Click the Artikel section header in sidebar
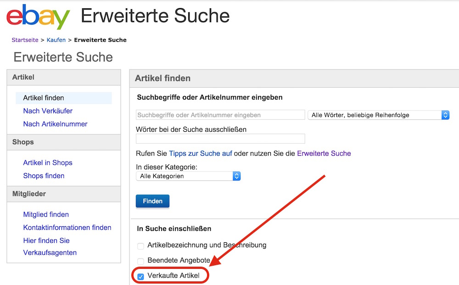This screenshot has height=285, width=459. (64, 78)
